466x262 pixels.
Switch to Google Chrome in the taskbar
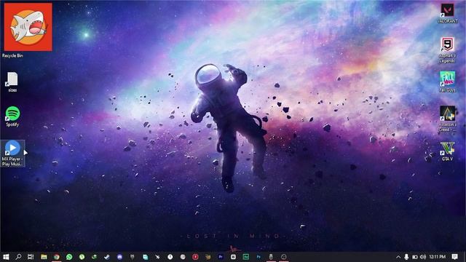click(57, 257)
